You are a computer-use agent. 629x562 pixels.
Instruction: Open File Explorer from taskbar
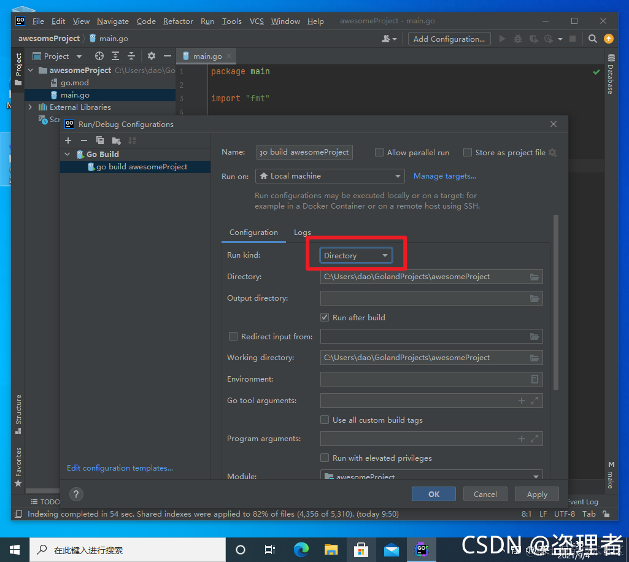point(331,550)
